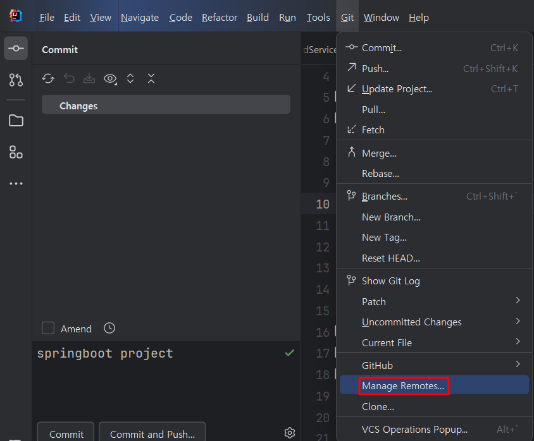The height and width of the screenshot is (441, 534).
Task: Select the editor tab ending in dService
Action: click(x=319, y=50)
